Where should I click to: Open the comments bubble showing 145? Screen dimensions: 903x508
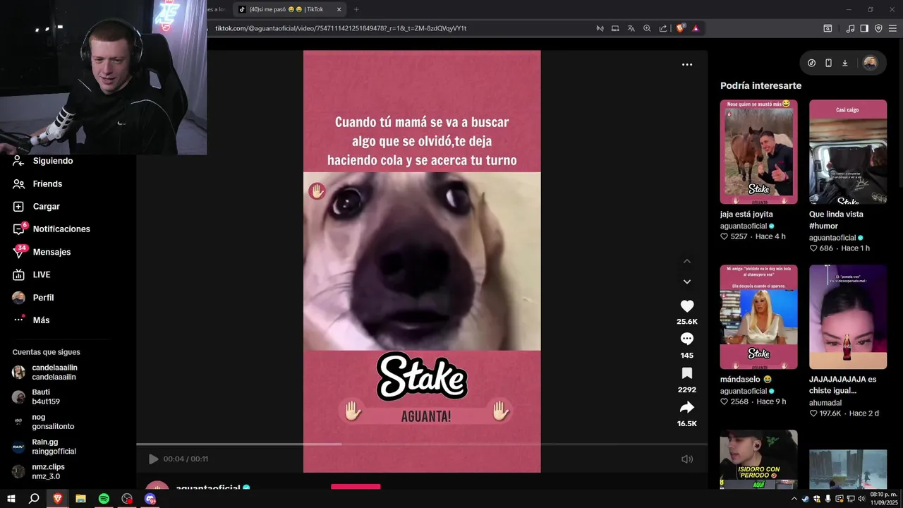click(x=686, y=339)
